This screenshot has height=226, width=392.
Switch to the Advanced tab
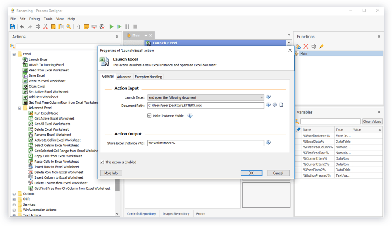[x=124, y=77]
